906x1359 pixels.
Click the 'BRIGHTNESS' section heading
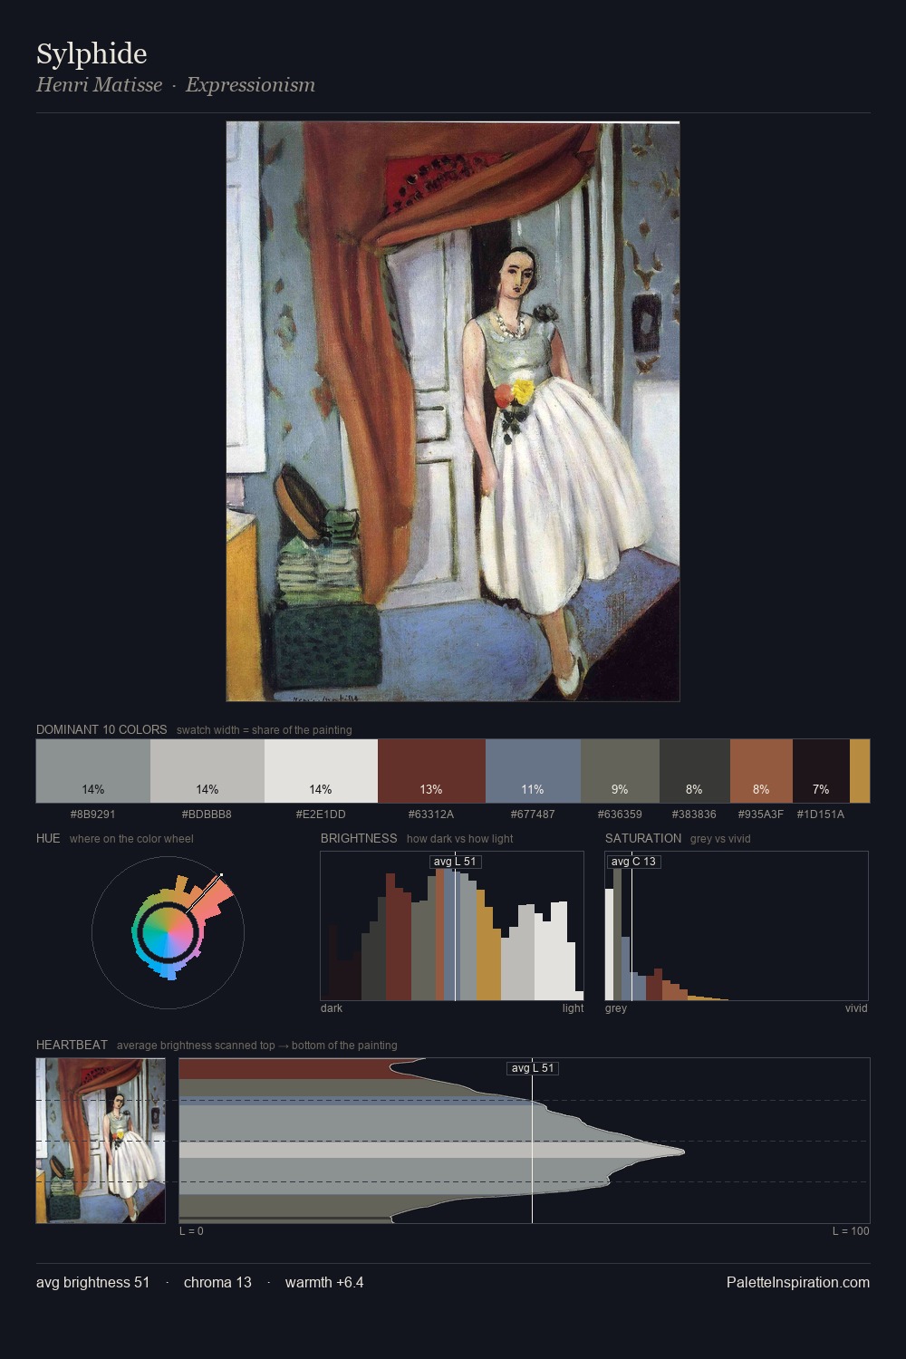pos(359,838)
